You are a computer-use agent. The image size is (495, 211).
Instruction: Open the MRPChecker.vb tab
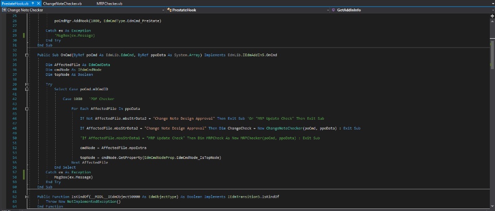(x=109, y=3)
